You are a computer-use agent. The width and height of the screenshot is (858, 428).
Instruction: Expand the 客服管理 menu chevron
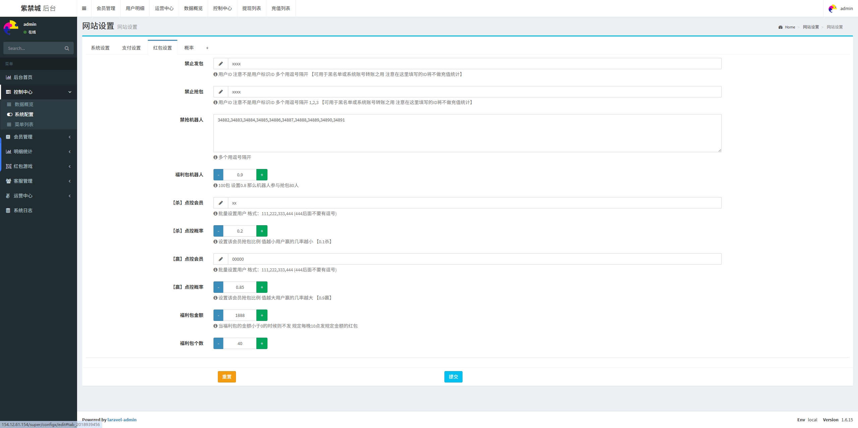pyautogui.click(x=70, y=181)
